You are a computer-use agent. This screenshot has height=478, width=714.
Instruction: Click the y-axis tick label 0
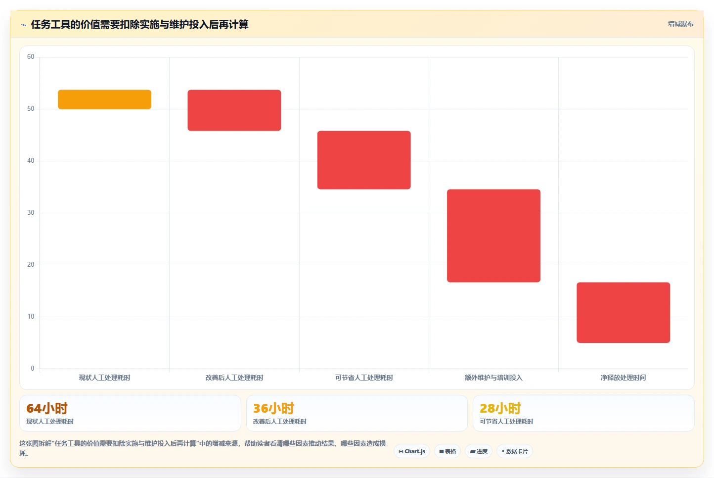click(x=33, y=369)
